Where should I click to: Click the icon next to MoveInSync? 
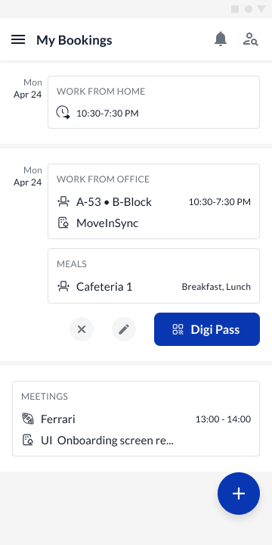tap(63, 223)
